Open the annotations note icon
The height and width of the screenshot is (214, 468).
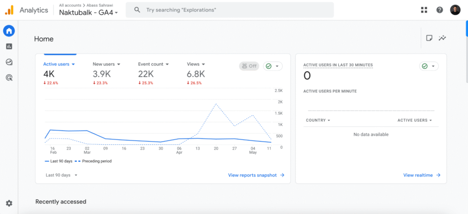429,38
